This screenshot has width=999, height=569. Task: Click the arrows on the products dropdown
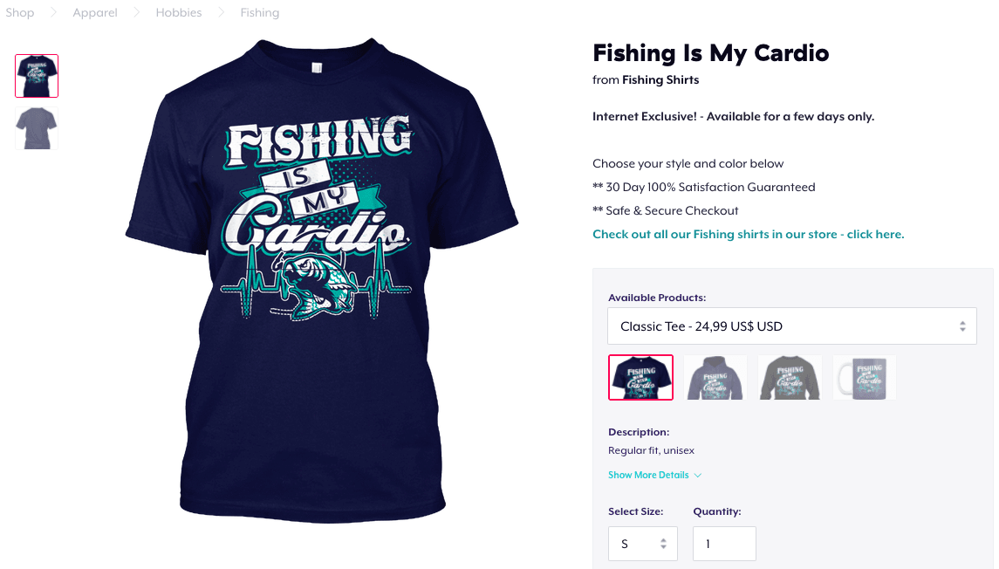(962, 326)
